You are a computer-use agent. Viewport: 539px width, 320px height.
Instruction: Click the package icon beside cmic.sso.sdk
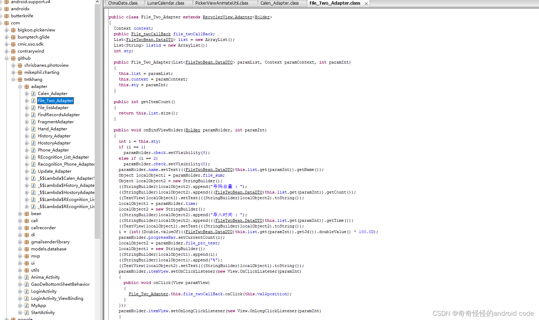point(13,44)
